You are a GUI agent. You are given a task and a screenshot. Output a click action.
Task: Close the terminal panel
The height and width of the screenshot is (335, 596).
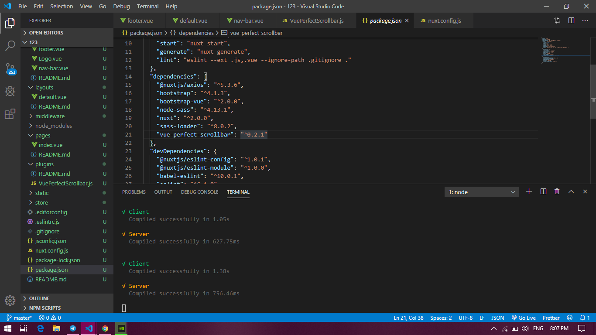point(585,191)
